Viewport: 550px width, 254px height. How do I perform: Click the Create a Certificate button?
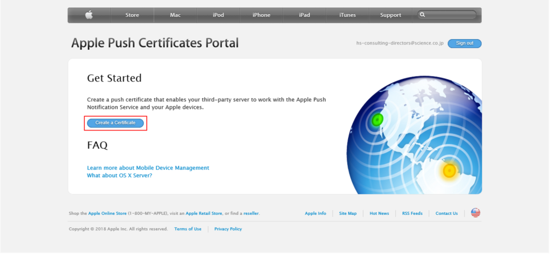115,123
